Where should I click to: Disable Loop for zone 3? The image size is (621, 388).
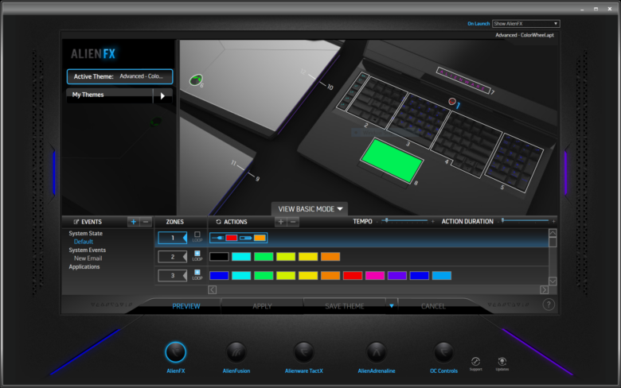point(197,273)
